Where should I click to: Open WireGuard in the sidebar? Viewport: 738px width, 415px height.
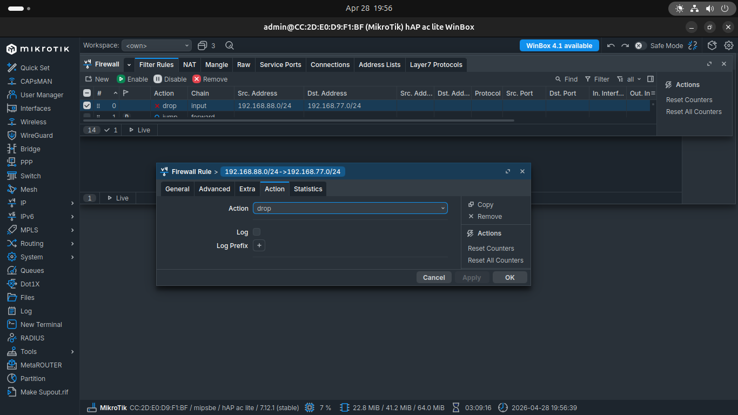(37, 135)
